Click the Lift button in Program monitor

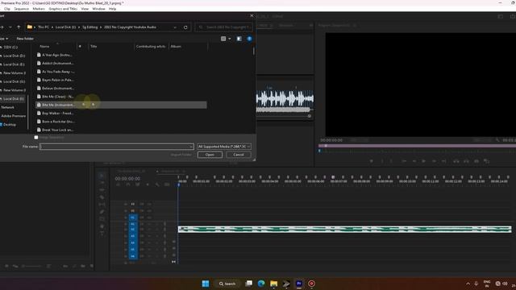456,161
